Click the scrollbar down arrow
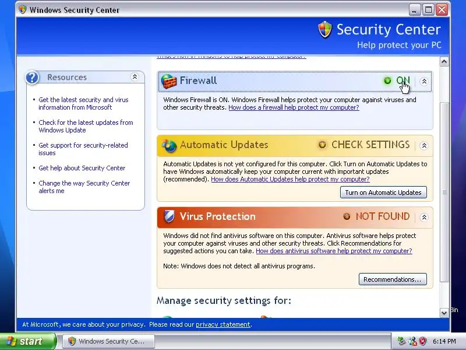The width and height of the screenshot is (466, 350). point(444,313)
